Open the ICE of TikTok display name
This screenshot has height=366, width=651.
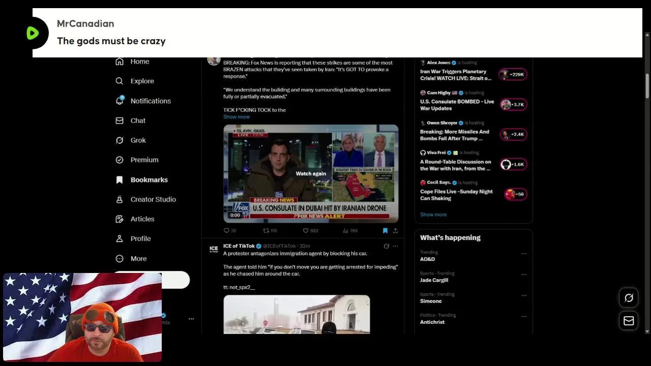(239, 246)
